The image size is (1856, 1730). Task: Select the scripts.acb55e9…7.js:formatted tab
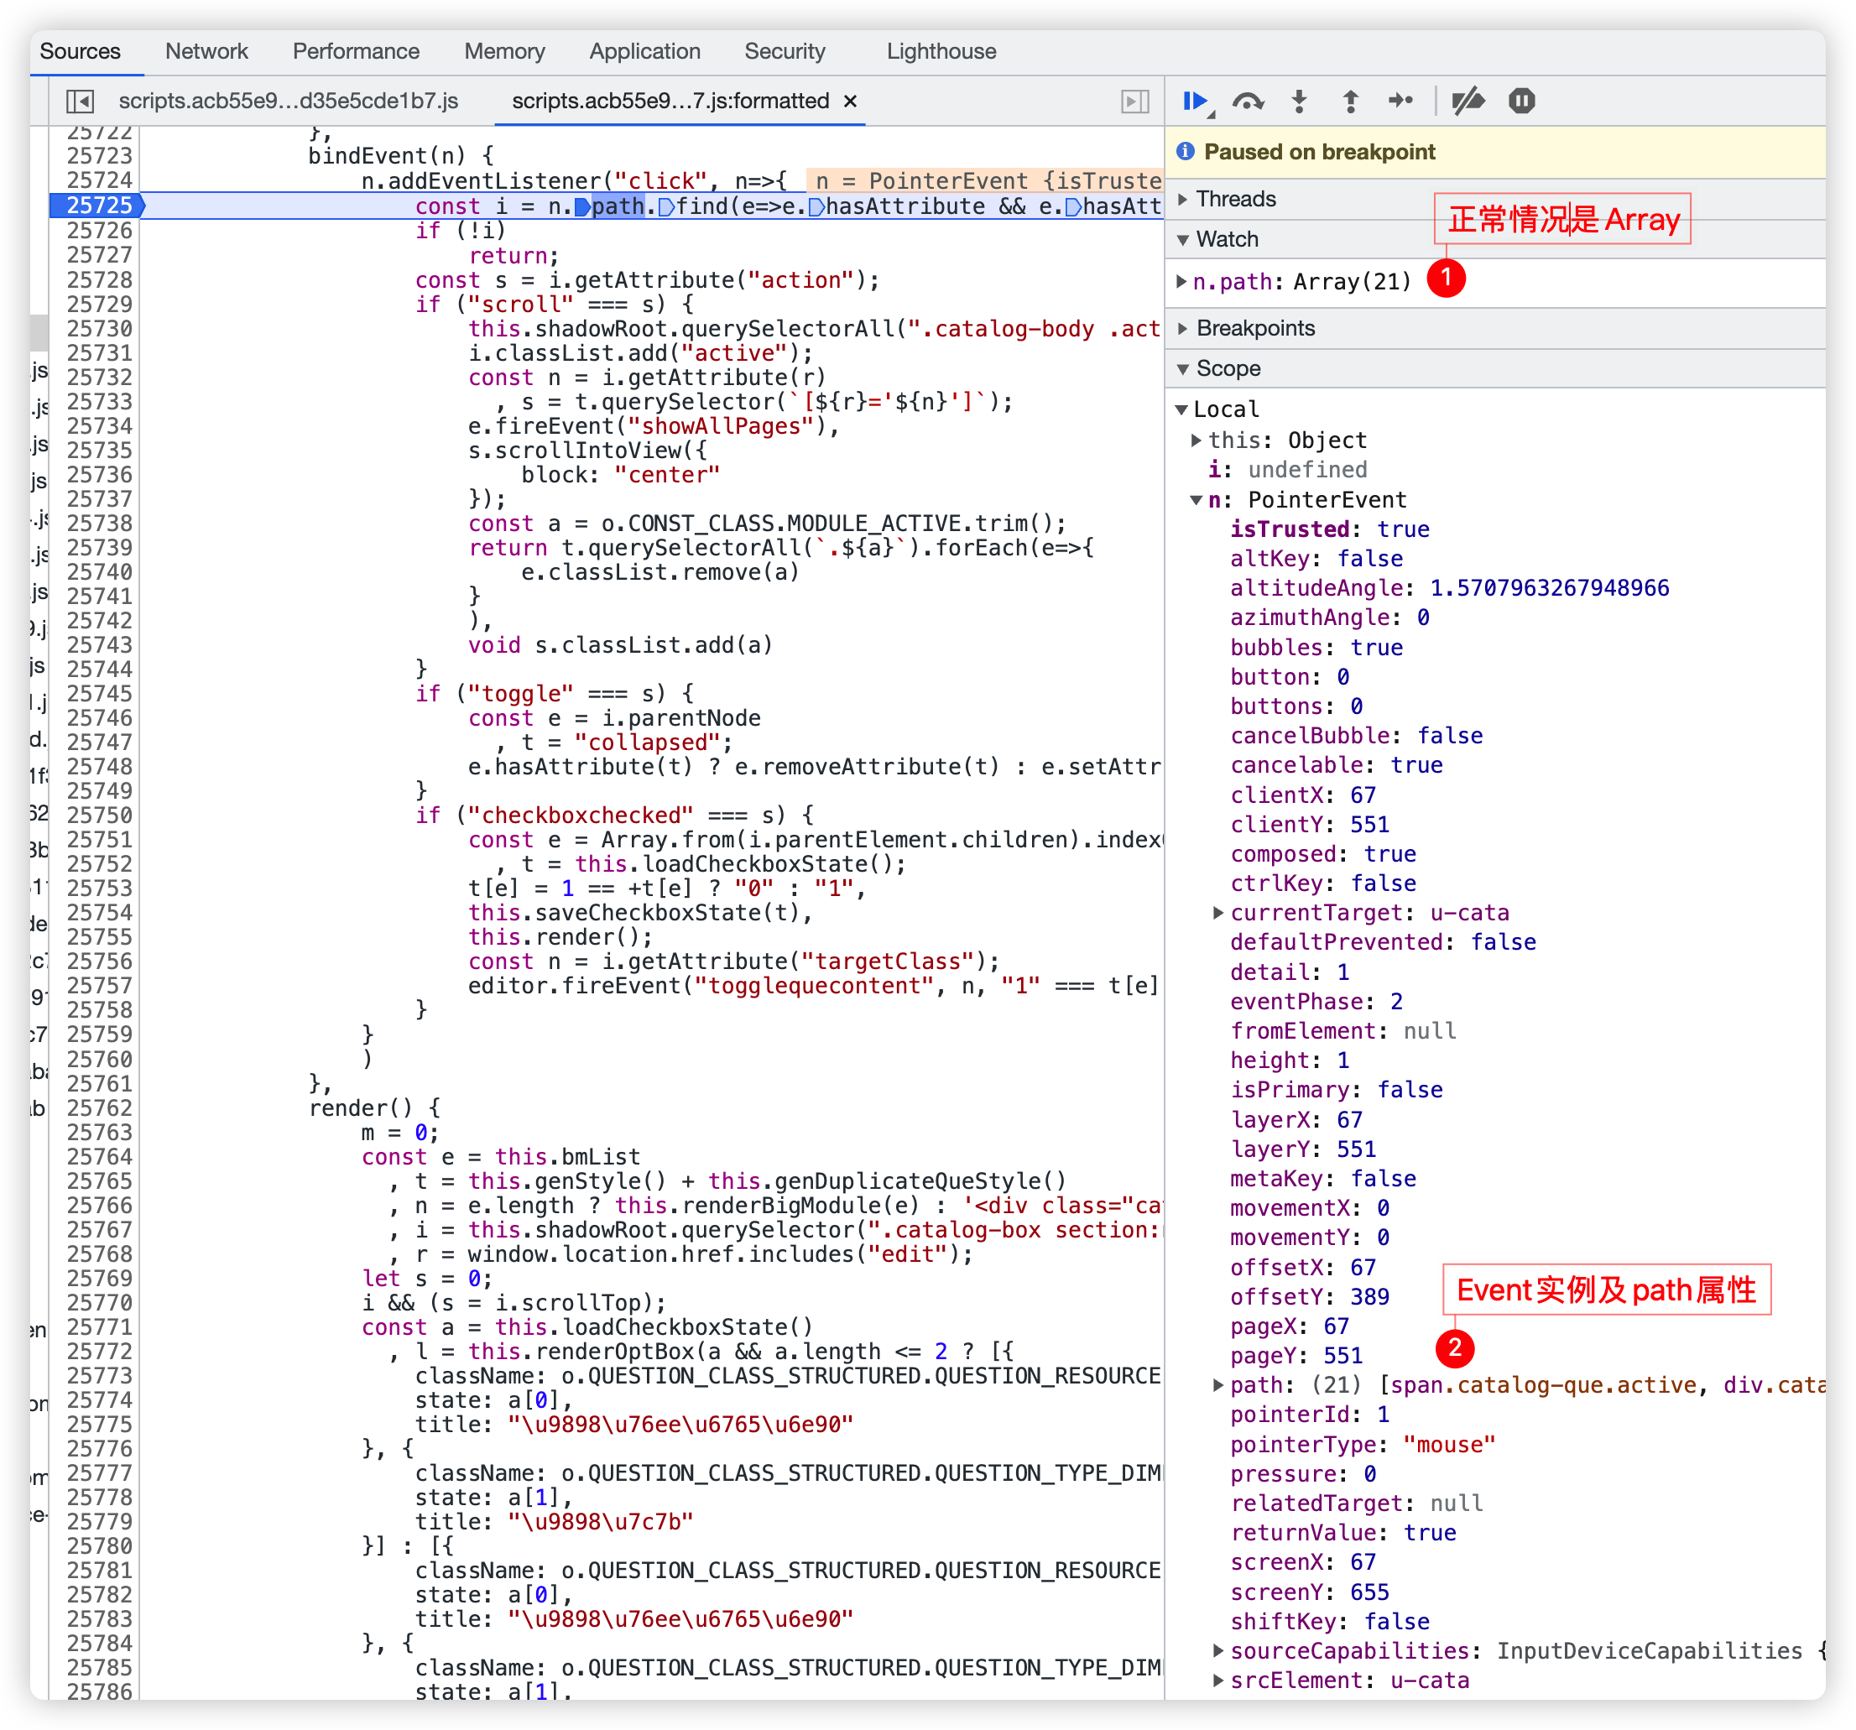click(670, 101)
